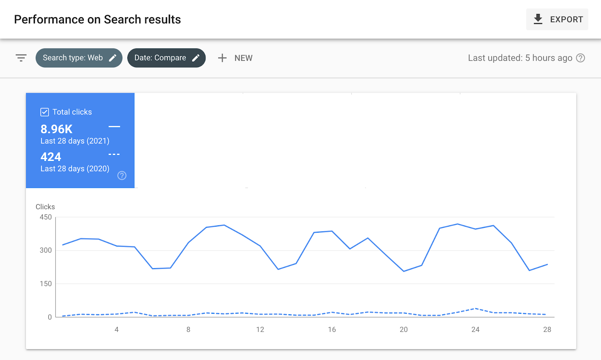The image size is (601, 360).
Task: Click the filter list icon
Action: [x=21, y=58]
